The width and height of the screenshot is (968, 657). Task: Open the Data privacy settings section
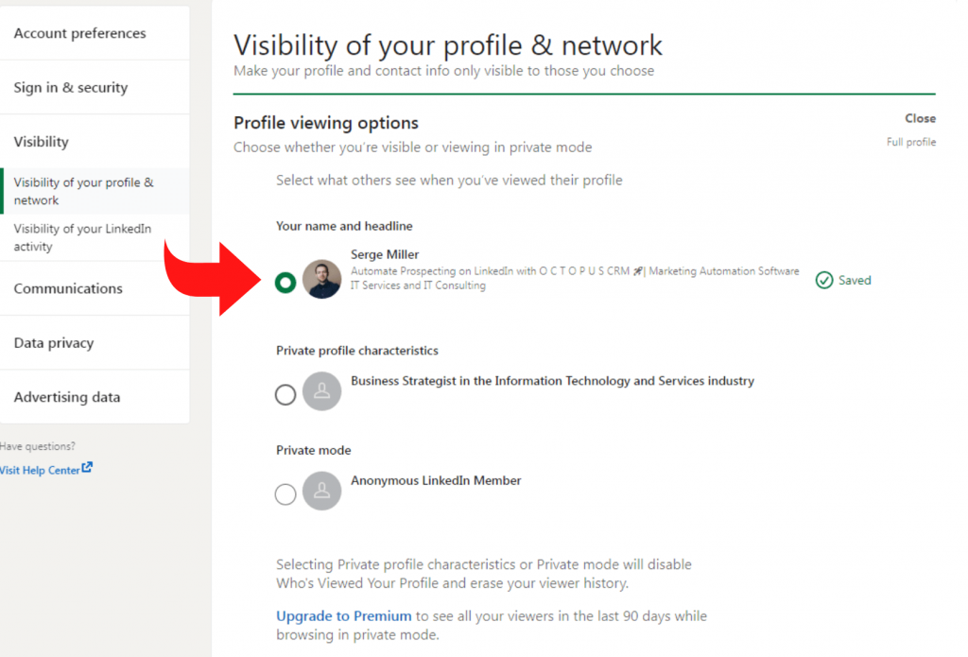coord(55,342)
